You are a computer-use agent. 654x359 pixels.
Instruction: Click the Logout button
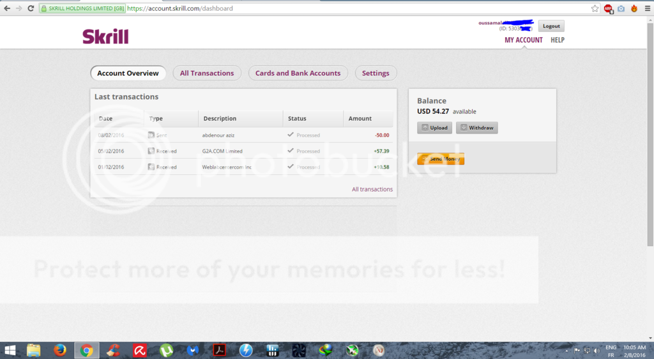(x=551, y=26)
